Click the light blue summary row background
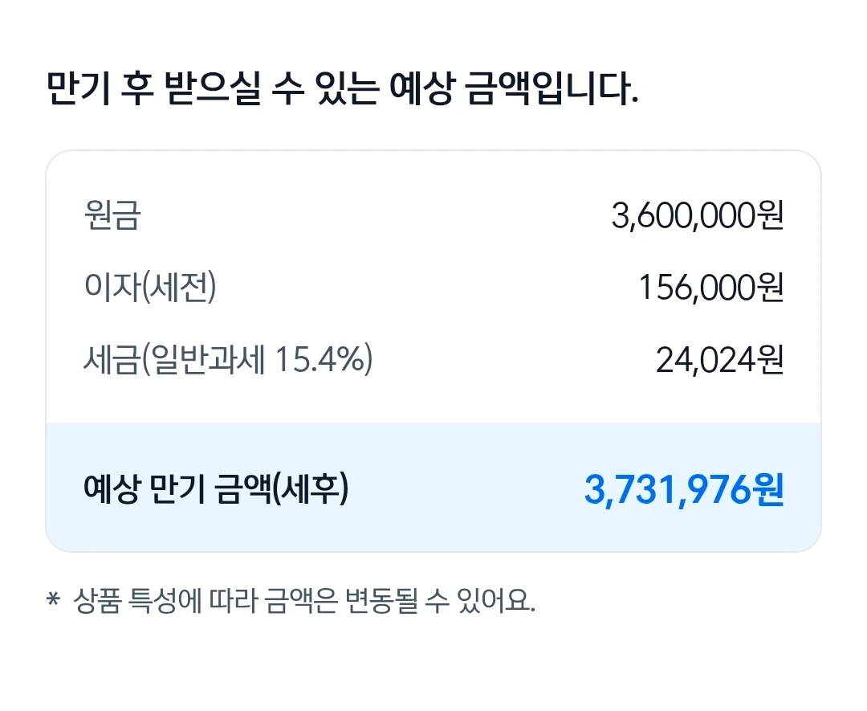 click(433, 487)
